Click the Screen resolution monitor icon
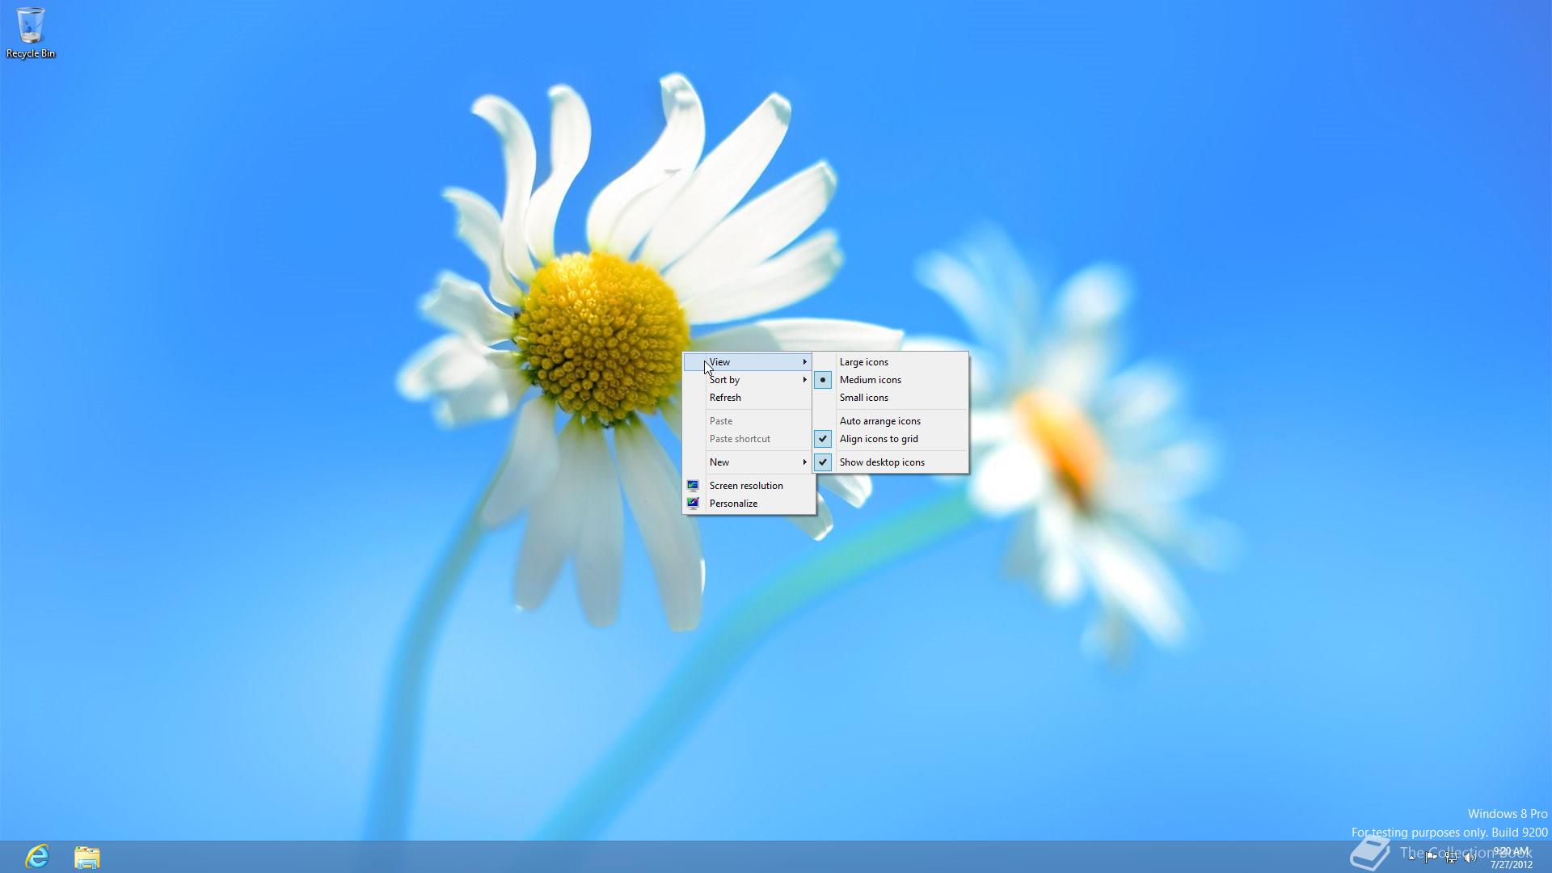The width and height of the screenshot is (1552, 873). (x=693, y=486)
